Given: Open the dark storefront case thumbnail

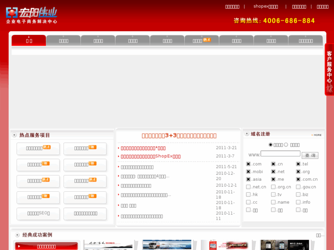Looking at the screenshot, I should coord(284,244).
